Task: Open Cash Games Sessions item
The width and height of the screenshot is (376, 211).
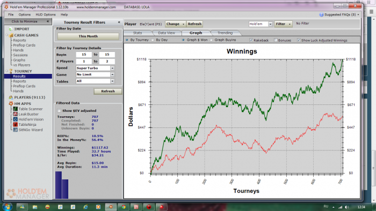Action: pos(20,55)
